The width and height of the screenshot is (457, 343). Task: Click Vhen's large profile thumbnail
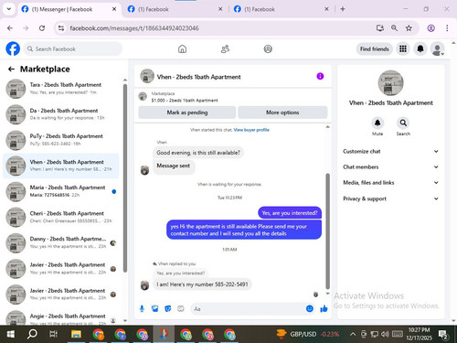pos(390,83)
